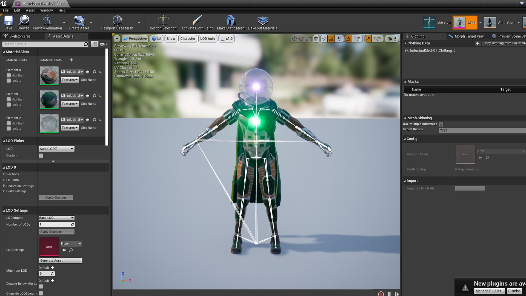
Task: Open Section Selection
Action: point(163,22)
